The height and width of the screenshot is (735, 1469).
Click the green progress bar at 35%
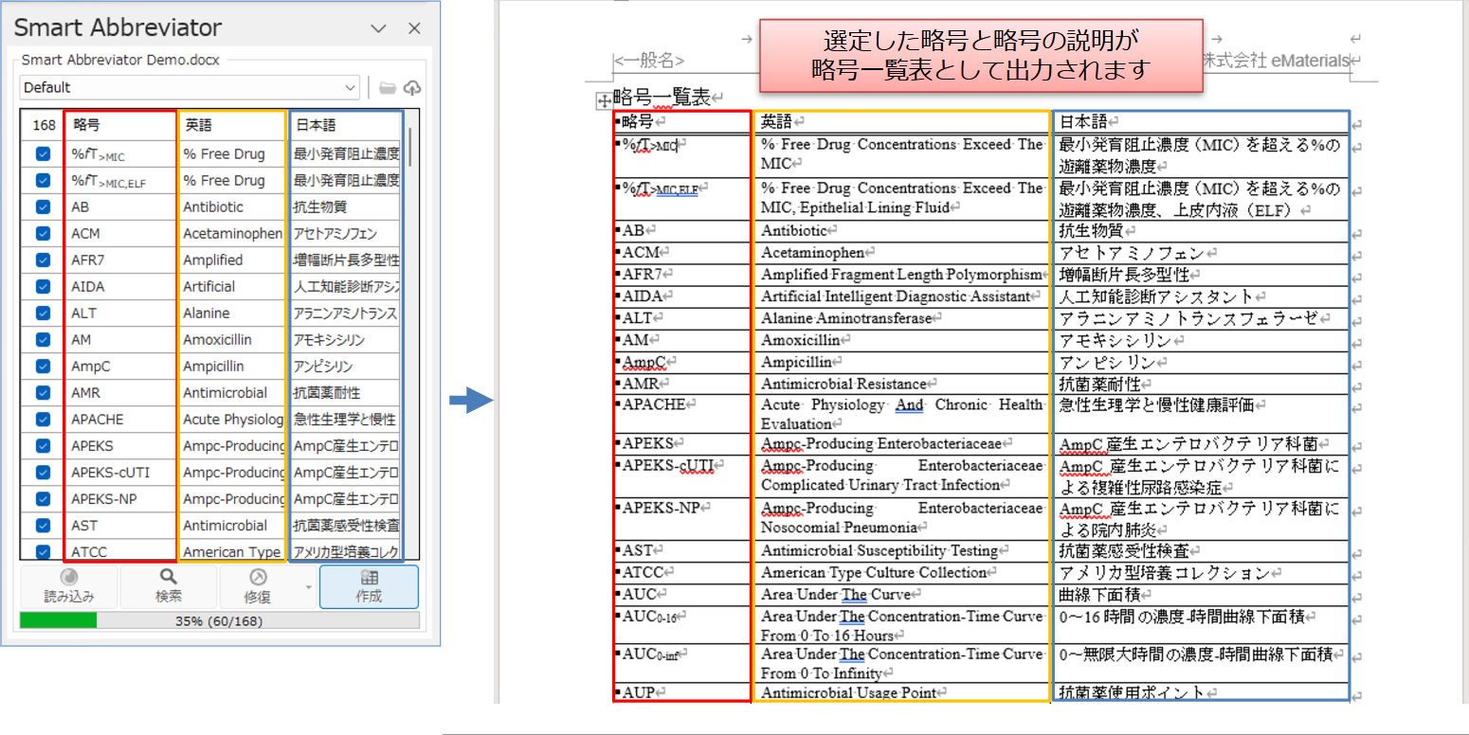coord(58,620)
